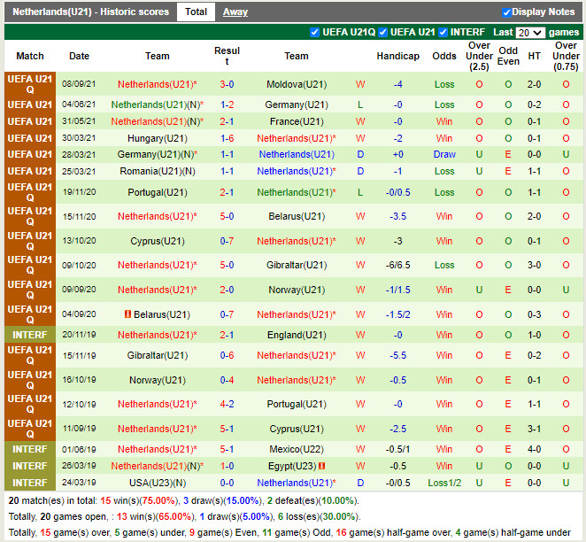This screenshot has height=542, width=586.
Task: Toggle the Display Notes checkbox
Action: (507, 12)
